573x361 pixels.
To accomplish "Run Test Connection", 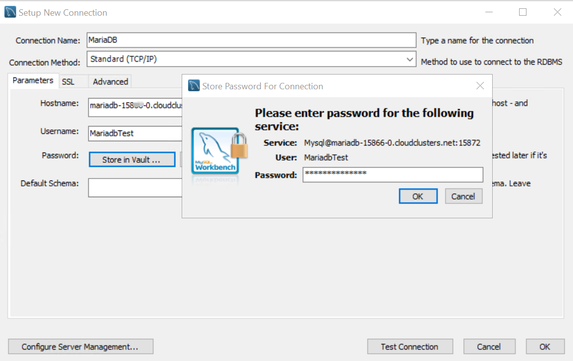I will (x=409, y=347).
